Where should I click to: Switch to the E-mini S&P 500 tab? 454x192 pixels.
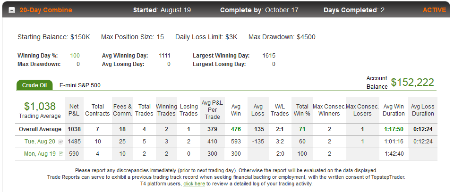[x=80, y=85]
